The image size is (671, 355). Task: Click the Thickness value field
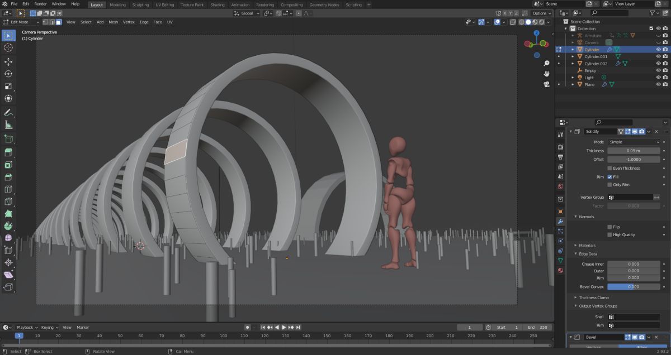coord(634,151)
